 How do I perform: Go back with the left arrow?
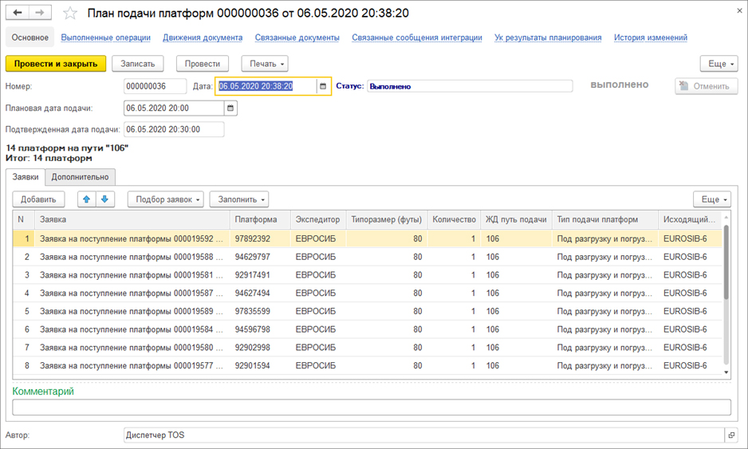pos(18,13)
